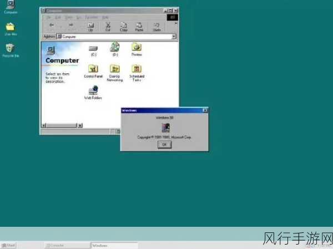Maximize the Computer window
The image size is (333, 249).
(171, 11)
